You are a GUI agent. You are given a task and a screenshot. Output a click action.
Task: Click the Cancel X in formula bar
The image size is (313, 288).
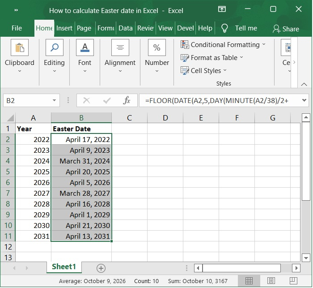[86, 100]
